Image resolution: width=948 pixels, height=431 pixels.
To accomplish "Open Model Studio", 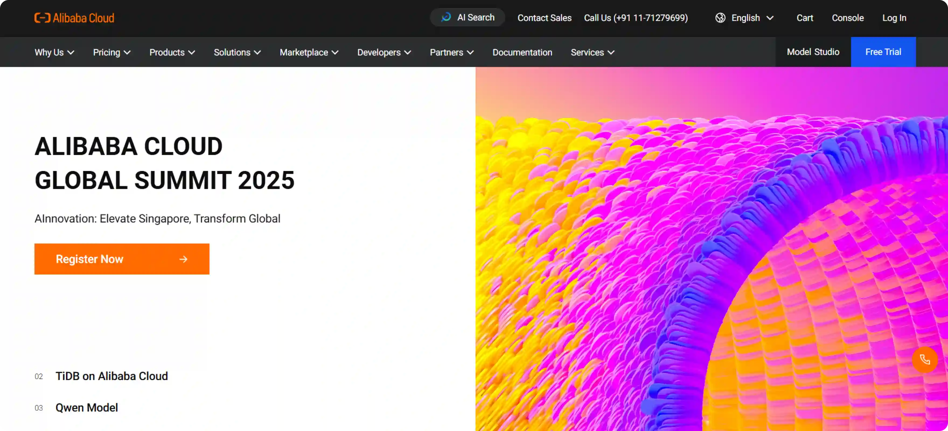I will tap(813, 52).
